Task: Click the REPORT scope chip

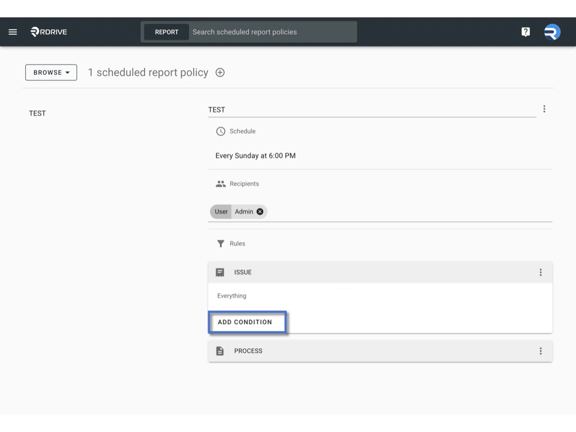Action: 166,31
